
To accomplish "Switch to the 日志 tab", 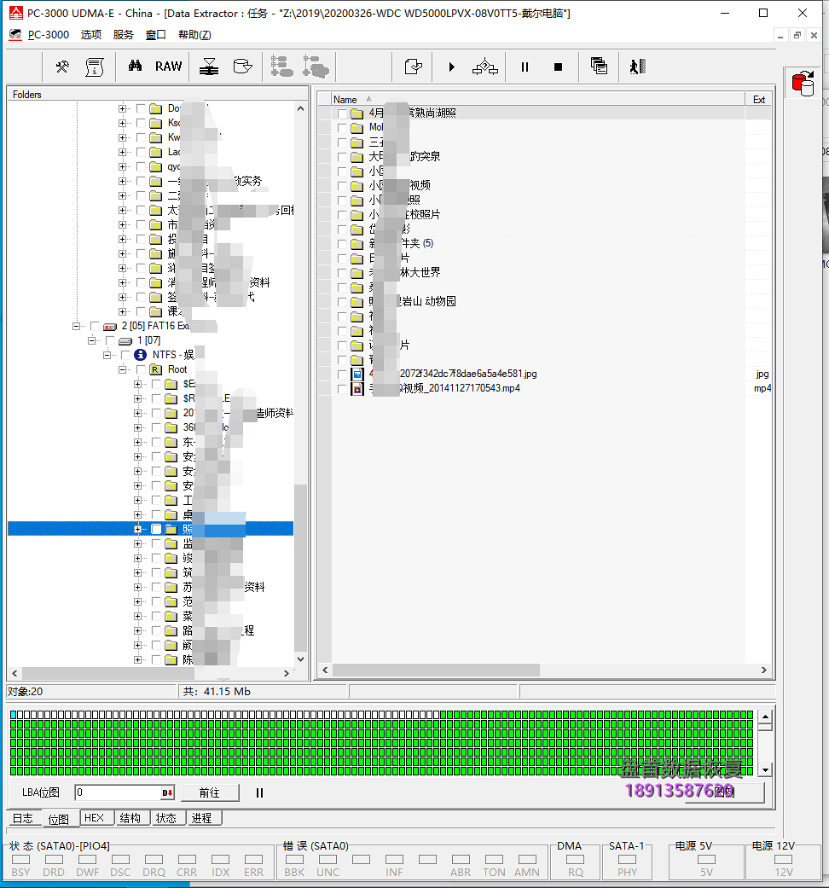I will coord(23,818).
